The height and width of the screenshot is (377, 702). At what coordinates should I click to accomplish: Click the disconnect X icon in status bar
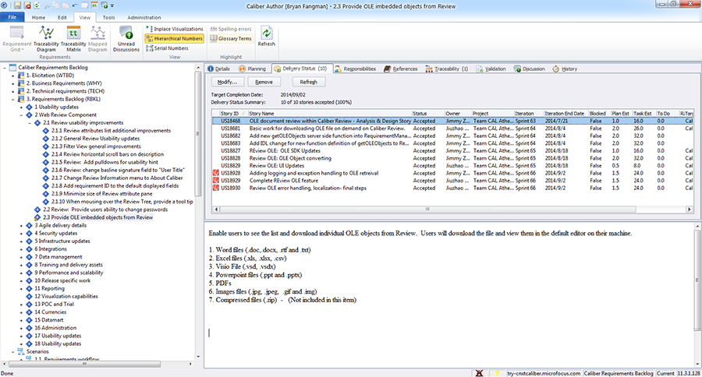[x=479, y=373]
